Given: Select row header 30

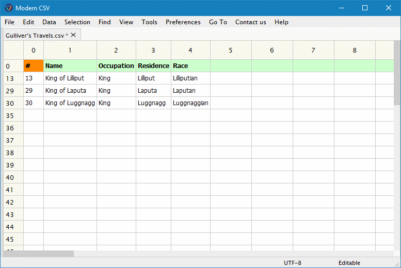Looking at the screenshot, I should [13, 103].
